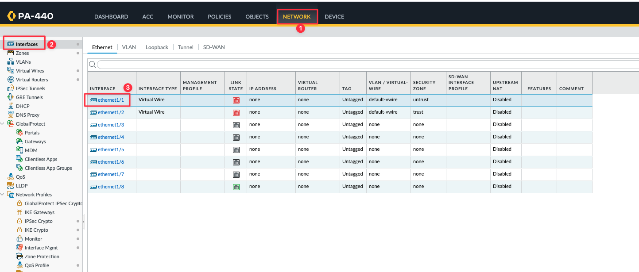The width and height of the screenshot is (639, 272).
Task: Click the link state icon in ethernet1/6 row
Action: coord(236,162)
